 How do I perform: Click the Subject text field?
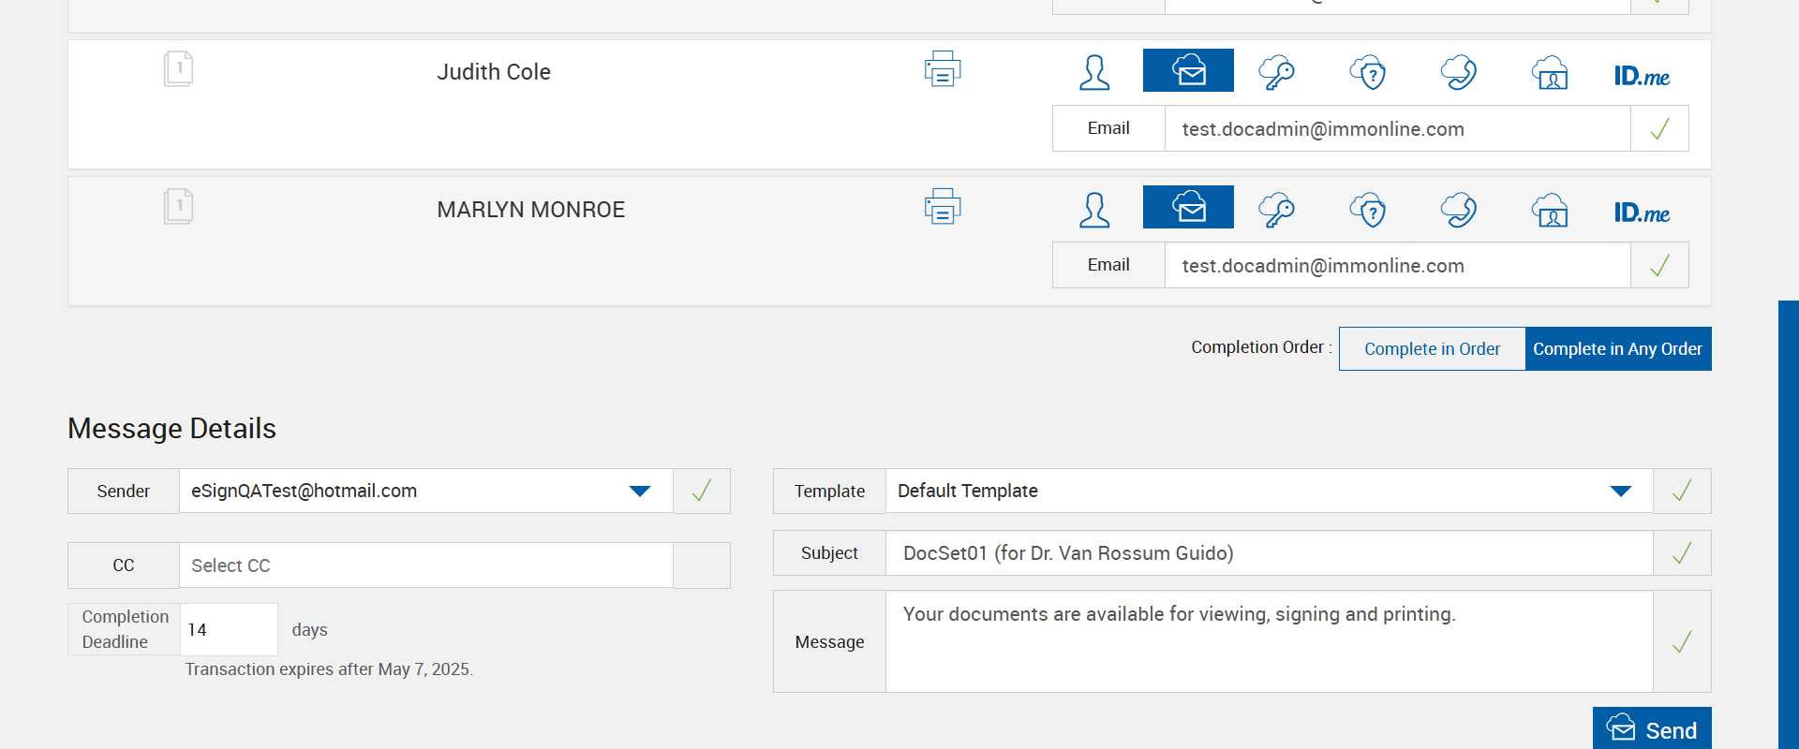click(1268, 553)
